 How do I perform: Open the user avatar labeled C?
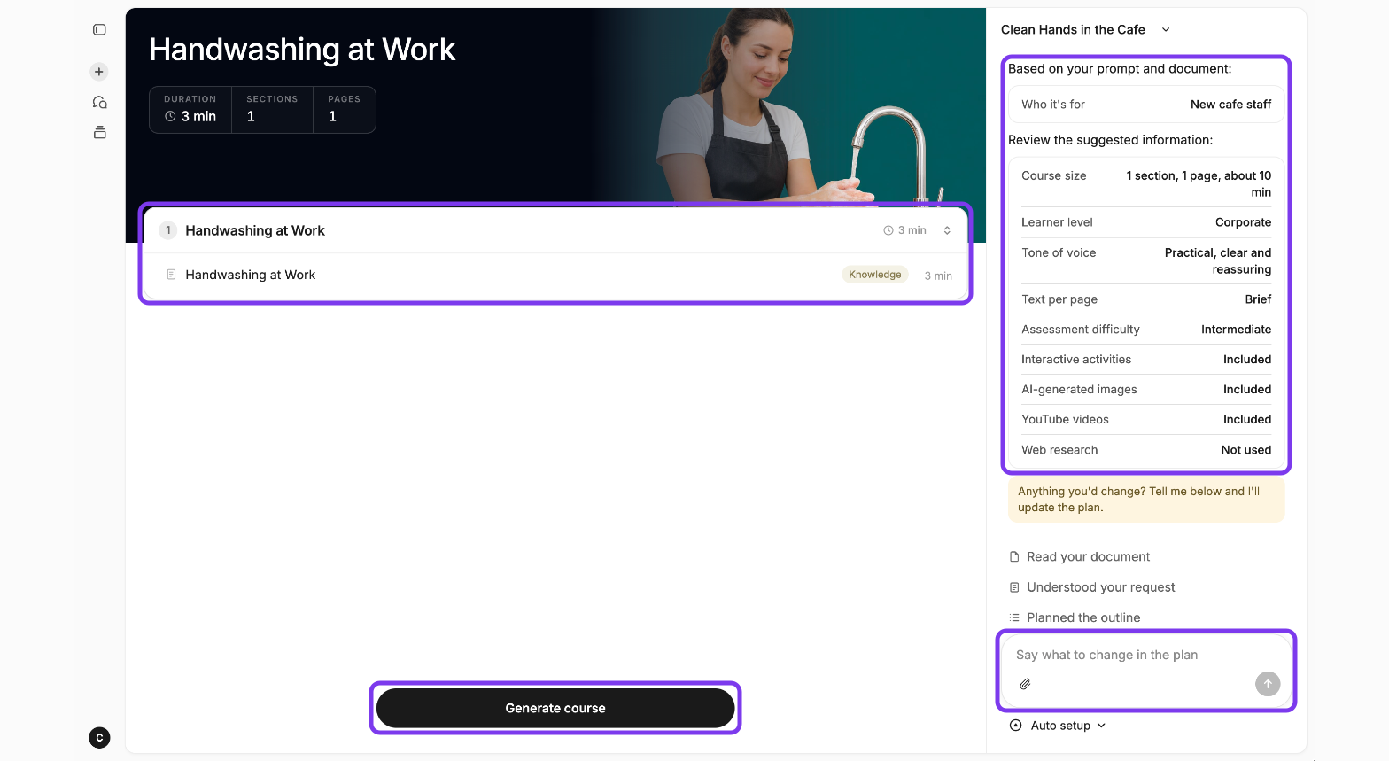[x=99, y=737]
